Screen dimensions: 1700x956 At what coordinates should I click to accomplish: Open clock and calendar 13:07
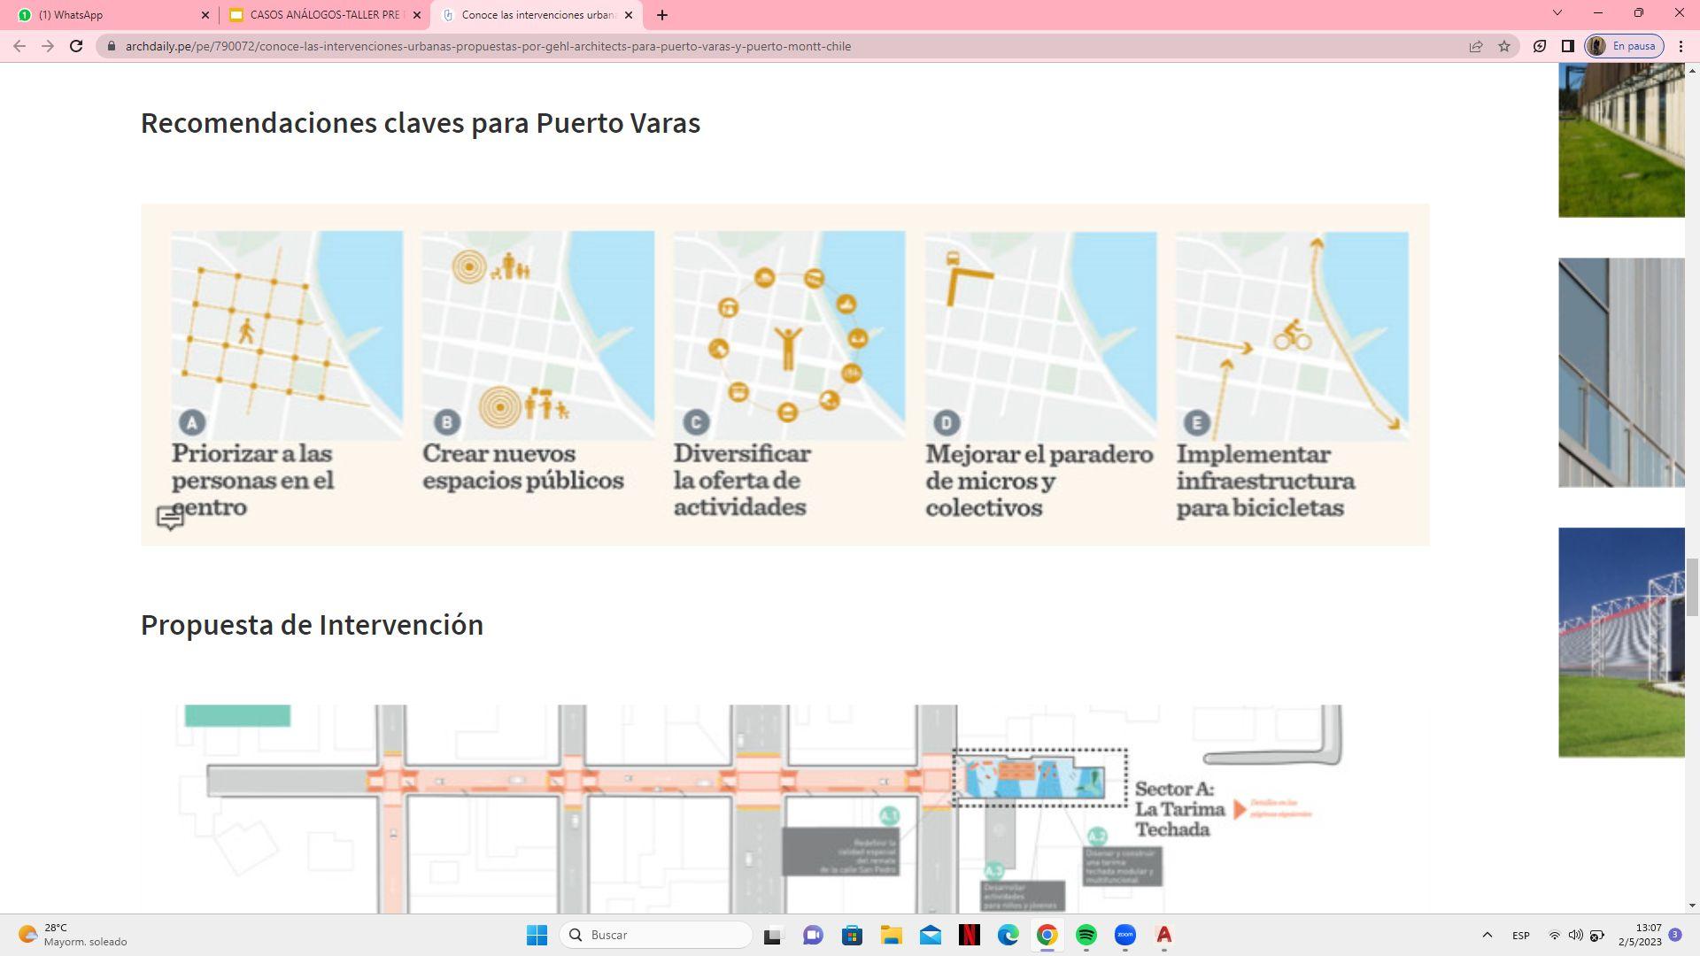(1641, 935)
